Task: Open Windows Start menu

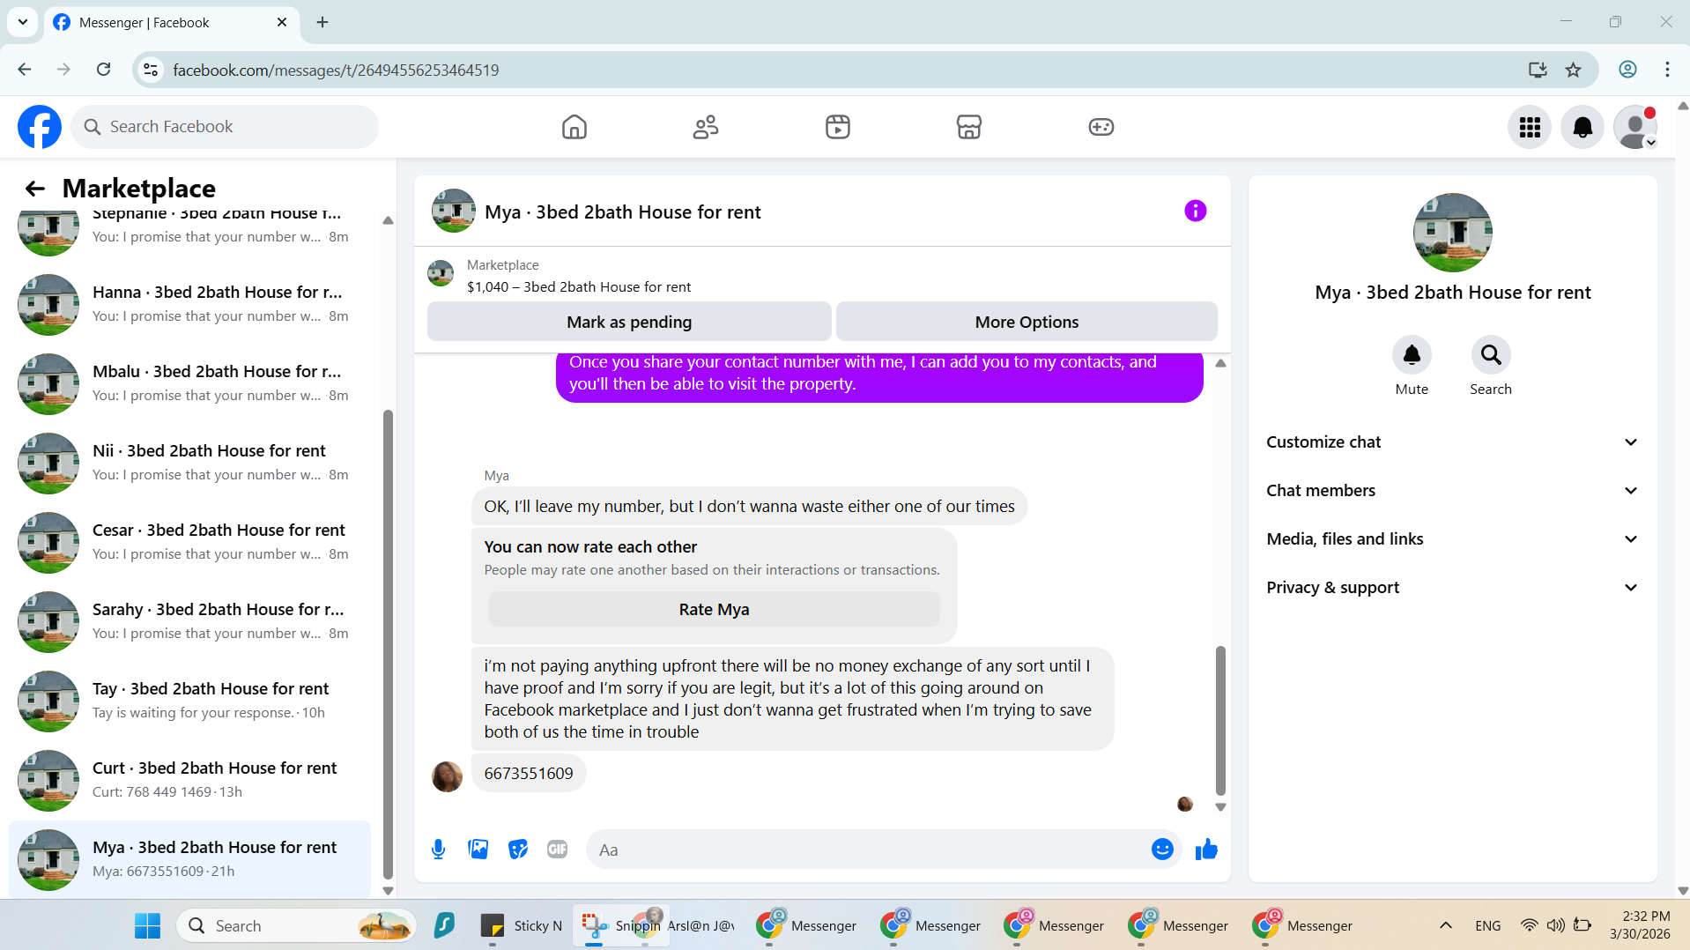Action: coord(147,925)
